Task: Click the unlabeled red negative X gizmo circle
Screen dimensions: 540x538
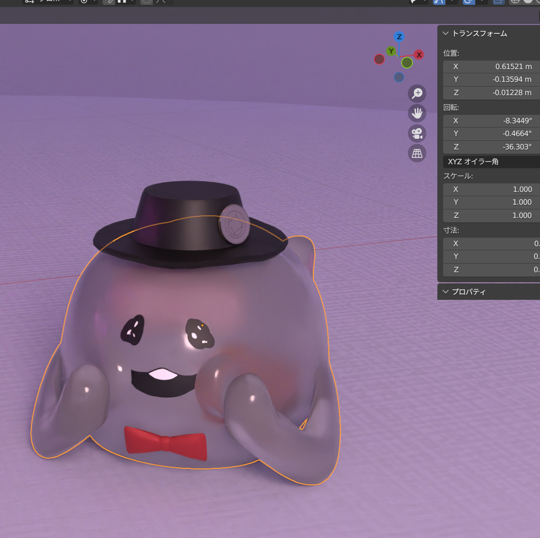Action: (x=379, y=59)
